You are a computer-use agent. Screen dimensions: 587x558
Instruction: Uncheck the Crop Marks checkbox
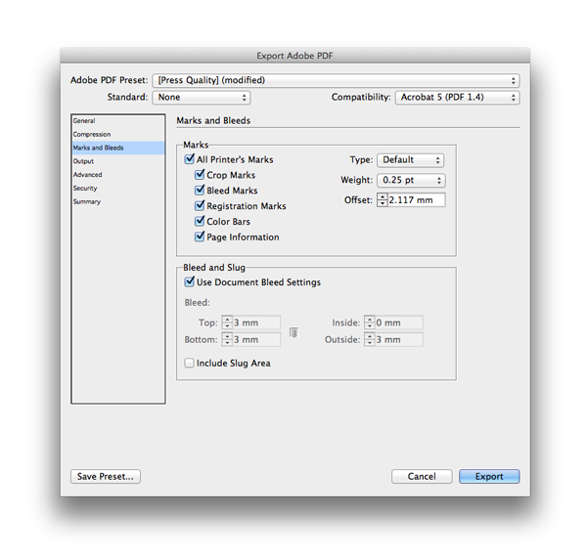(200, 175)
